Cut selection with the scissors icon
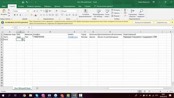The image size is (174, 98). point(9,10)
